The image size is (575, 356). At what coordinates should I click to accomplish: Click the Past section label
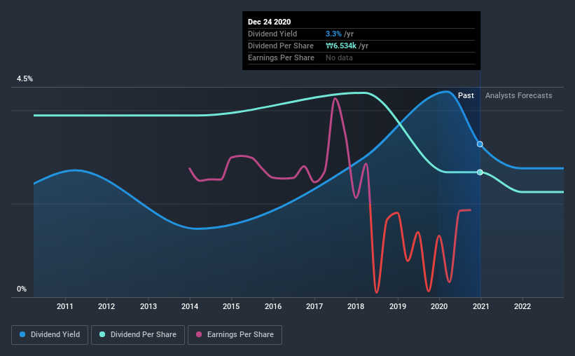pyautogui.click(x=466, y=95)
